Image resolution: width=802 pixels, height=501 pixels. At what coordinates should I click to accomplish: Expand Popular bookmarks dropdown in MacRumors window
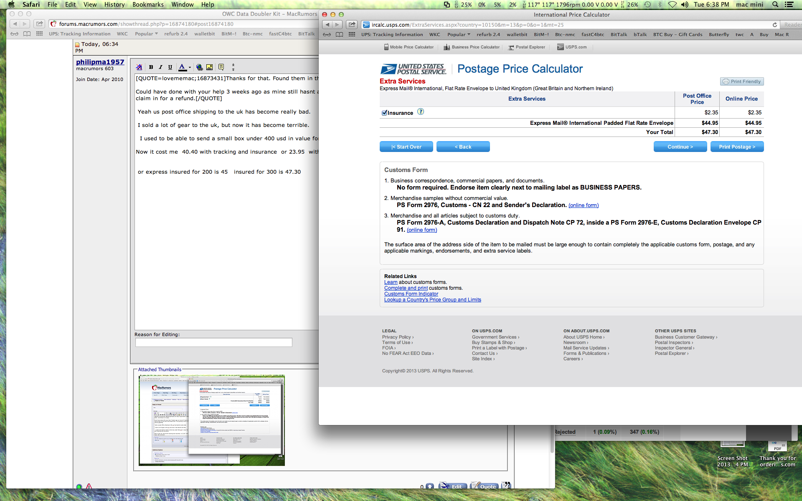[146, 34]
